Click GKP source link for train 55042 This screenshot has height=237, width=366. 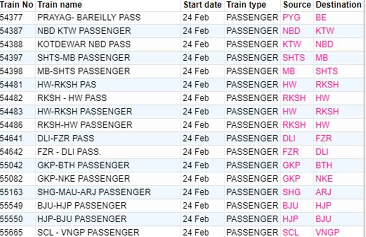tap(291, 165)
